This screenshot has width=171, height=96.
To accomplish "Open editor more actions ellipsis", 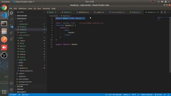I will (x=168, y=12).
